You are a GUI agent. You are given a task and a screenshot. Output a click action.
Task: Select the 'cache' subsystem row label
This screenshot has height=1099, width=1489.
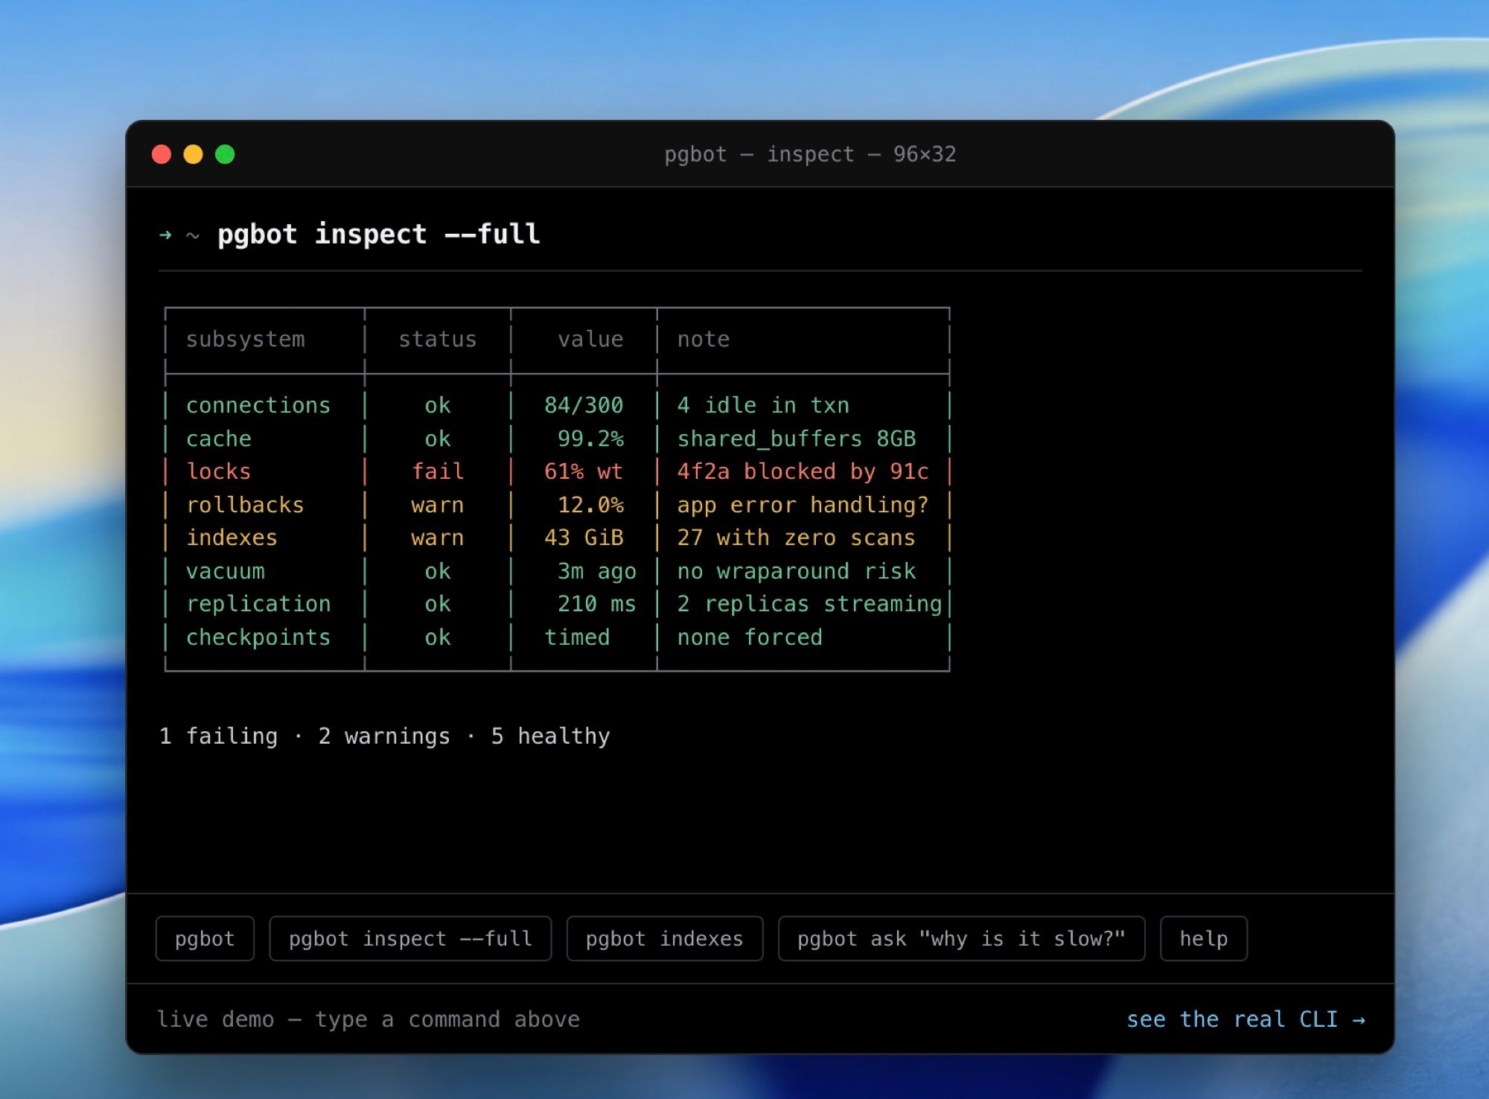(219, 439)
